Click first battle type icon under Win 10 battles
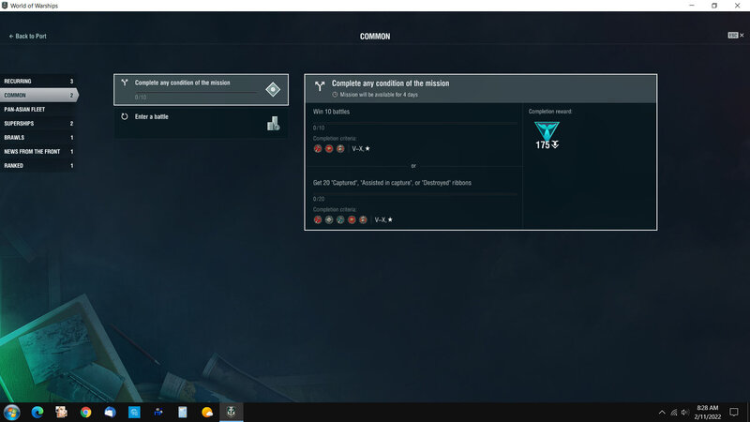 (x=318, y=148)
